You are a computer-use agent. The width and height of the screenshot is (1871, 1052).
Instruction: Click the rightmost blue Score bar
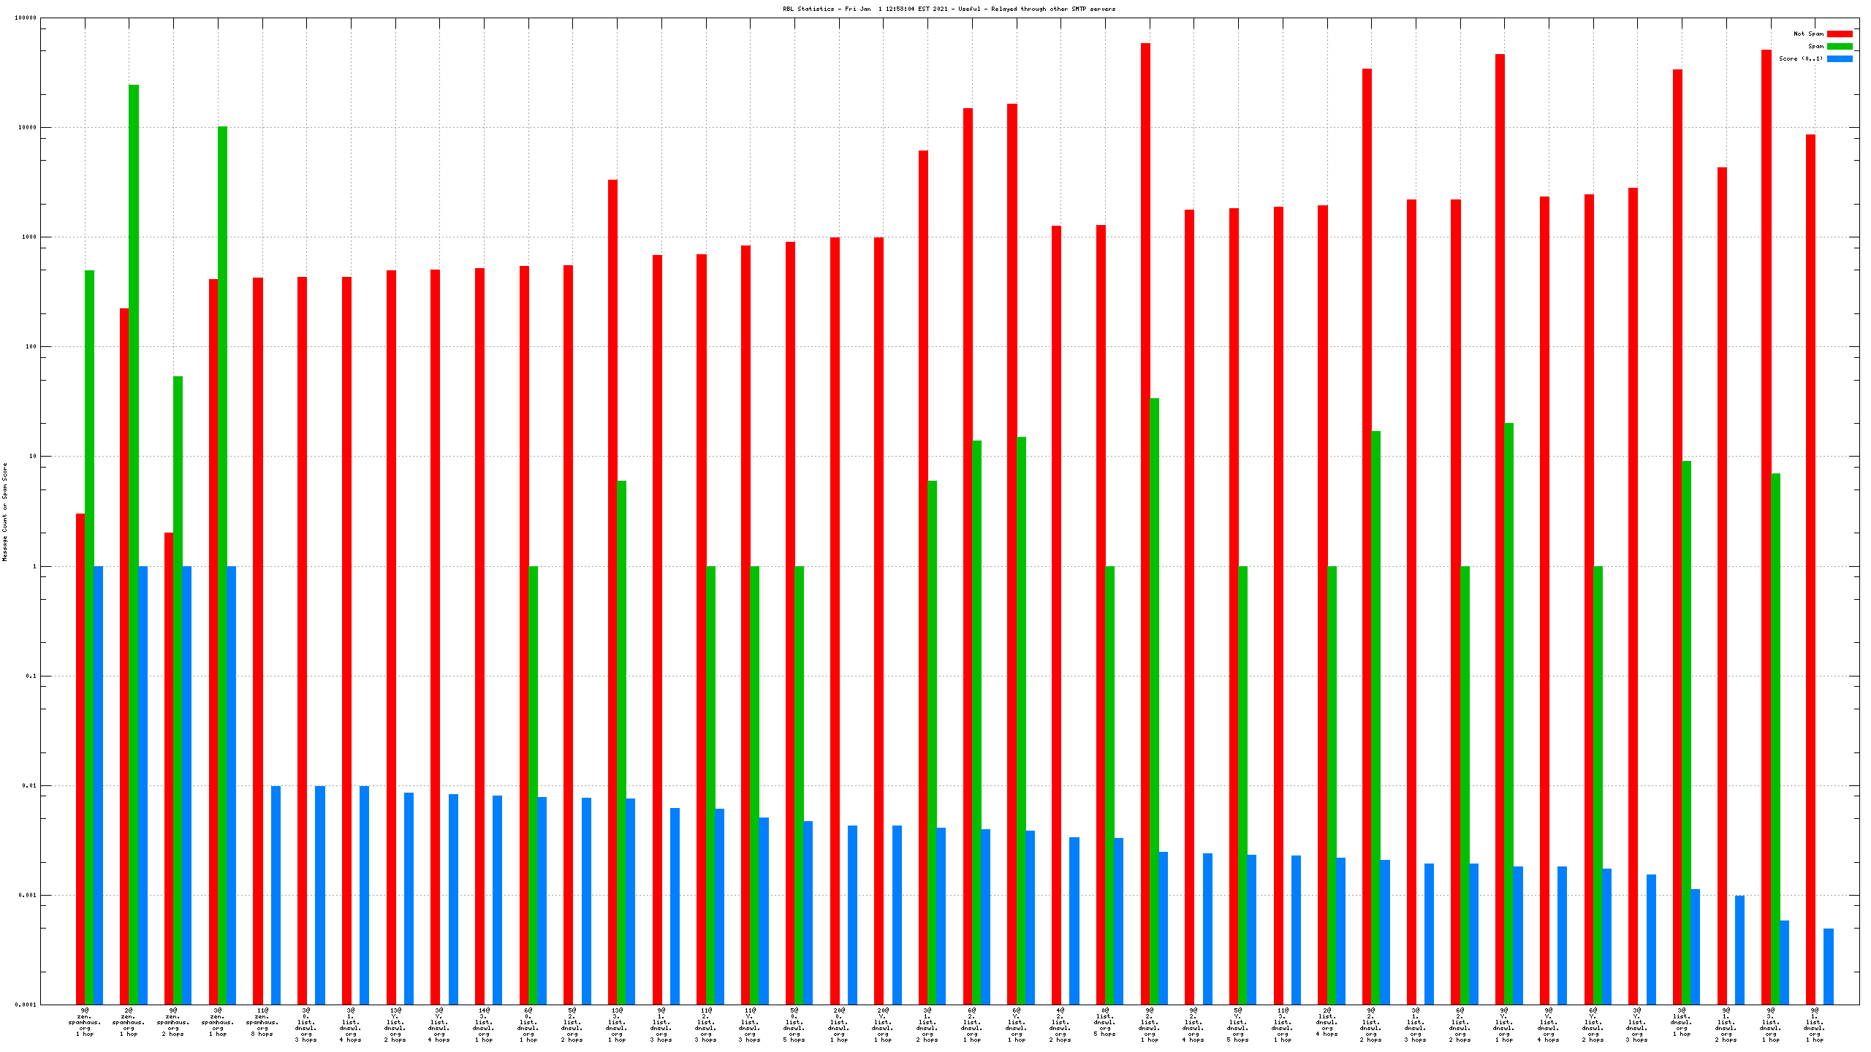pyautogui.click(x=1828, y=966)
